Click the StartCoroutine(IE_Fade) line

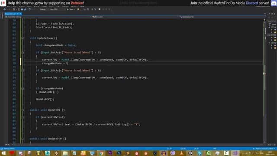54,27
